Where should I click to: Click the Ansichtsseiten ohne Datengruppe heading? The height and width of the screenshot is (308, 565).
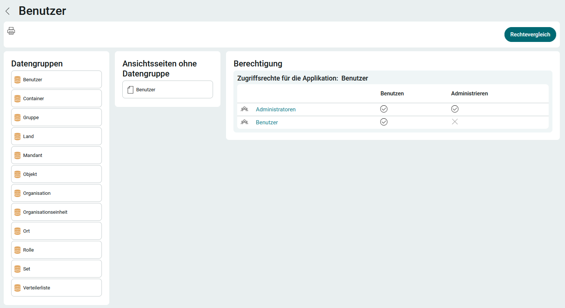coord(159,69)
